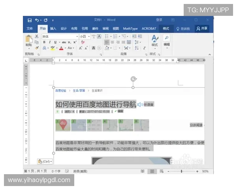The image size is (237, 190).
Task: Toggle character shading
Action: tap(94, 48)
